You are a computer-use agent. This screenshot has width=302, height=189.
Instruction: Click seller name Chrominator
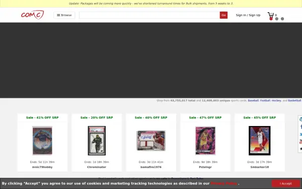click(97, 167)
